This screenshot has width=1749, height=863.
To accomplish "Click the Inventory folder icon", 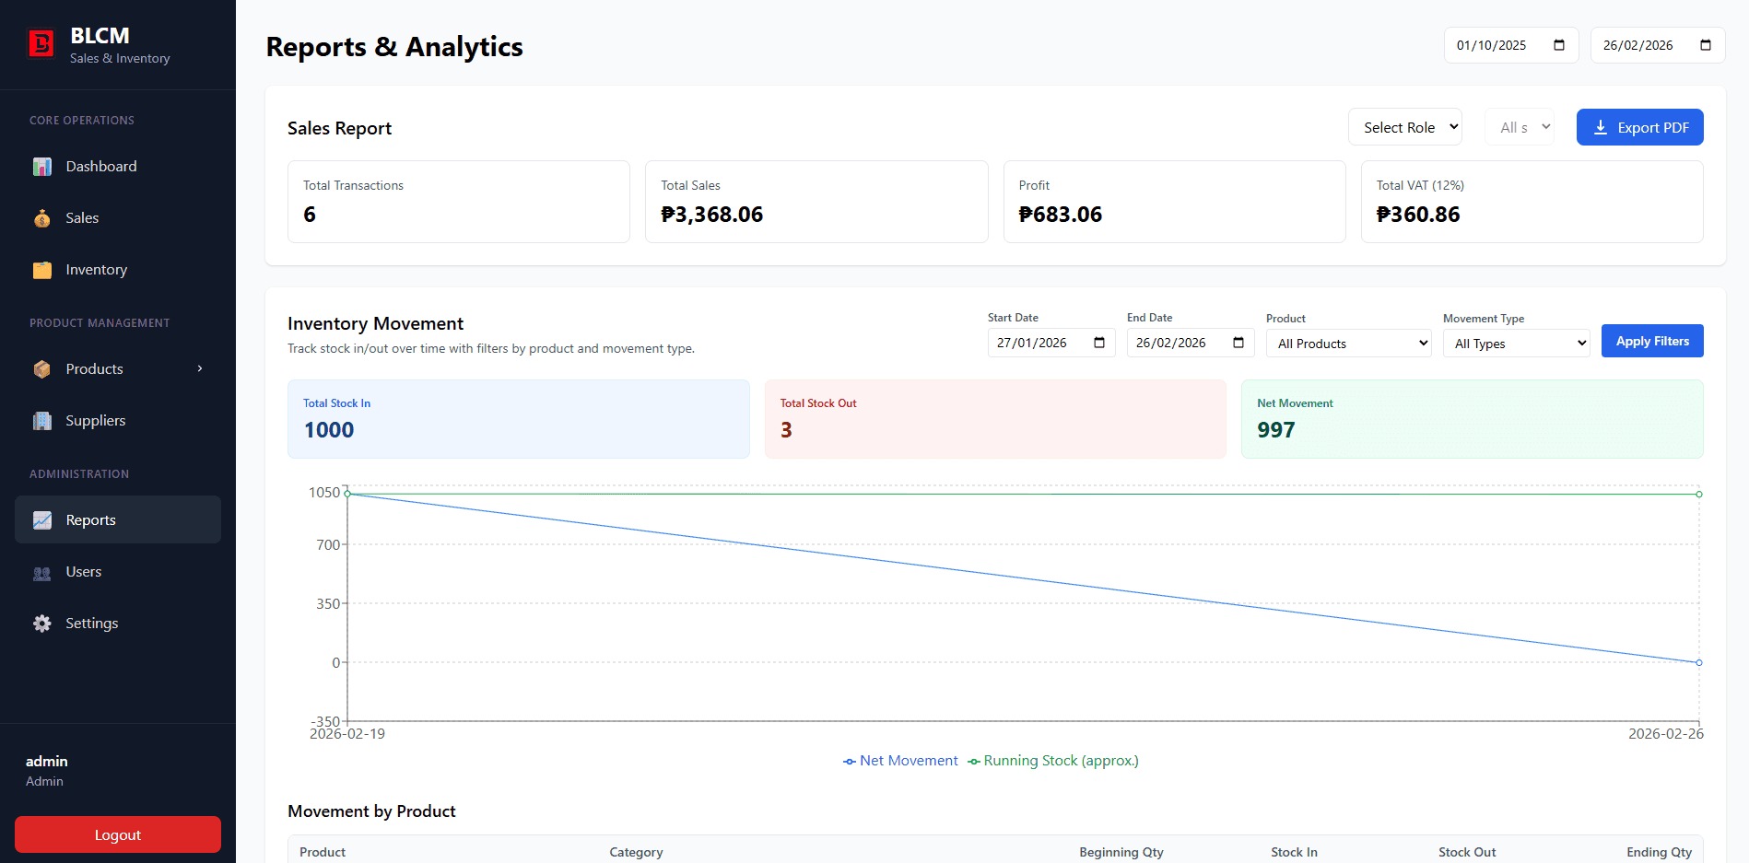I will click(x=42, y=270).
